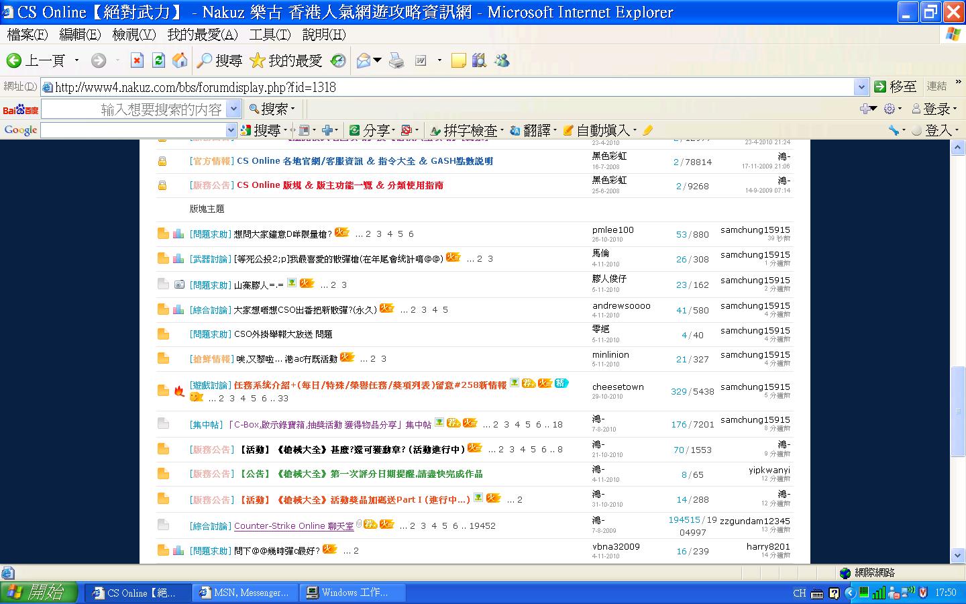Open the Mail envelope toolbar icon

(364, 61)
